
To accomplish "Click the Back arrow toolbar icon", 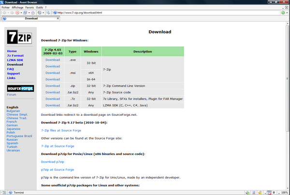I will coord(4,13).
